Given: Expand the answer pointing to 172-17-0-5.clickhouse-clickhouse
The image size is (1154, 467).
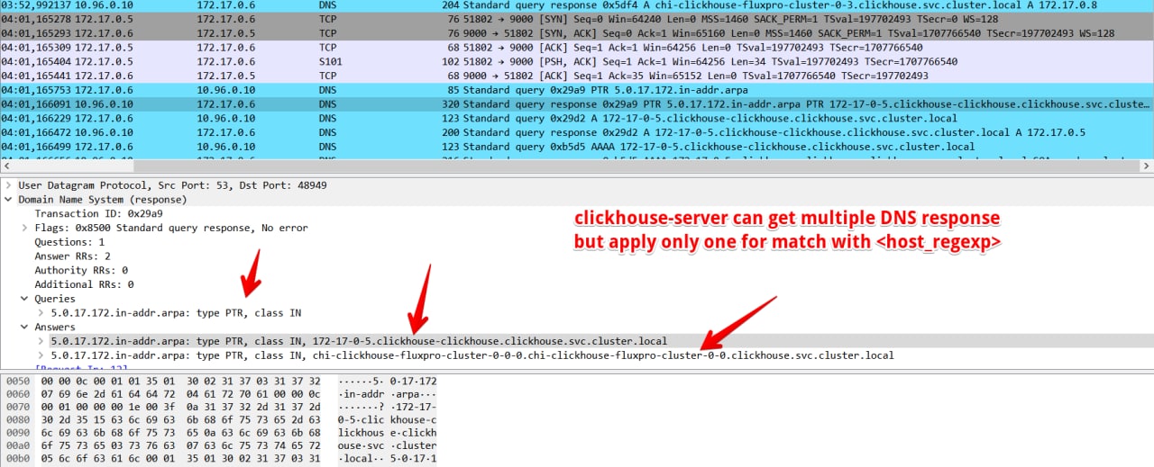Looking at the screenshot, I should tap(41, 342).
